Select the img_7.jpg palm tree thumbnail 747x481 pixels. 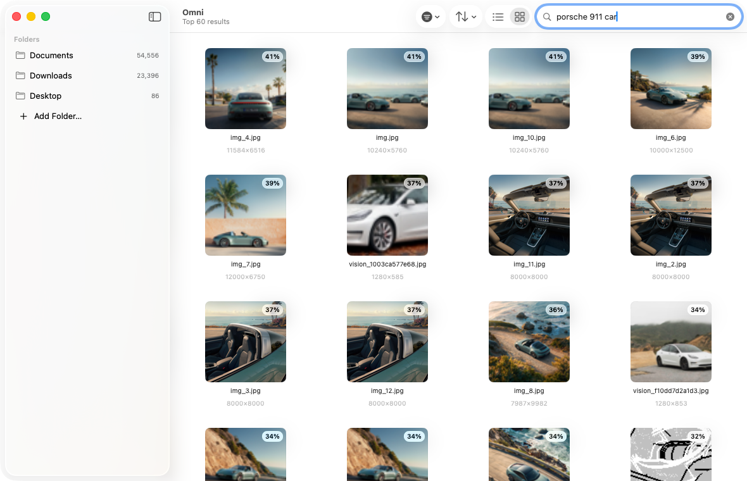click(246, 215)
